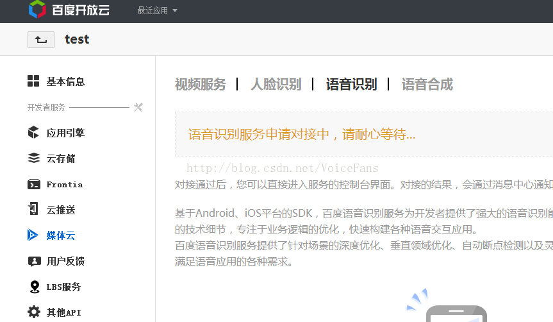The image size is (553, 322).
Task: Switch to the 人脸识别 tab
Action: [276, 85]
